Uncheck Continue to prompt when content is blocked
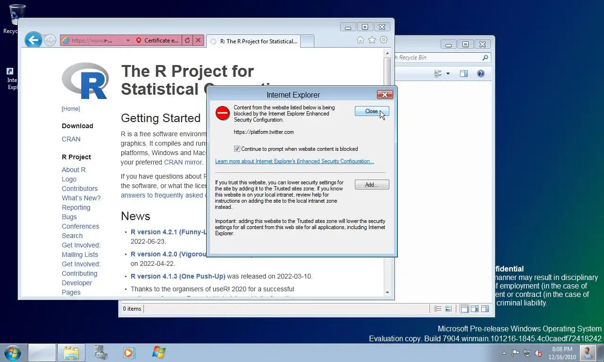Image resolution: width=604 pixels, height=362 pixels. click(x=237, y=149)
